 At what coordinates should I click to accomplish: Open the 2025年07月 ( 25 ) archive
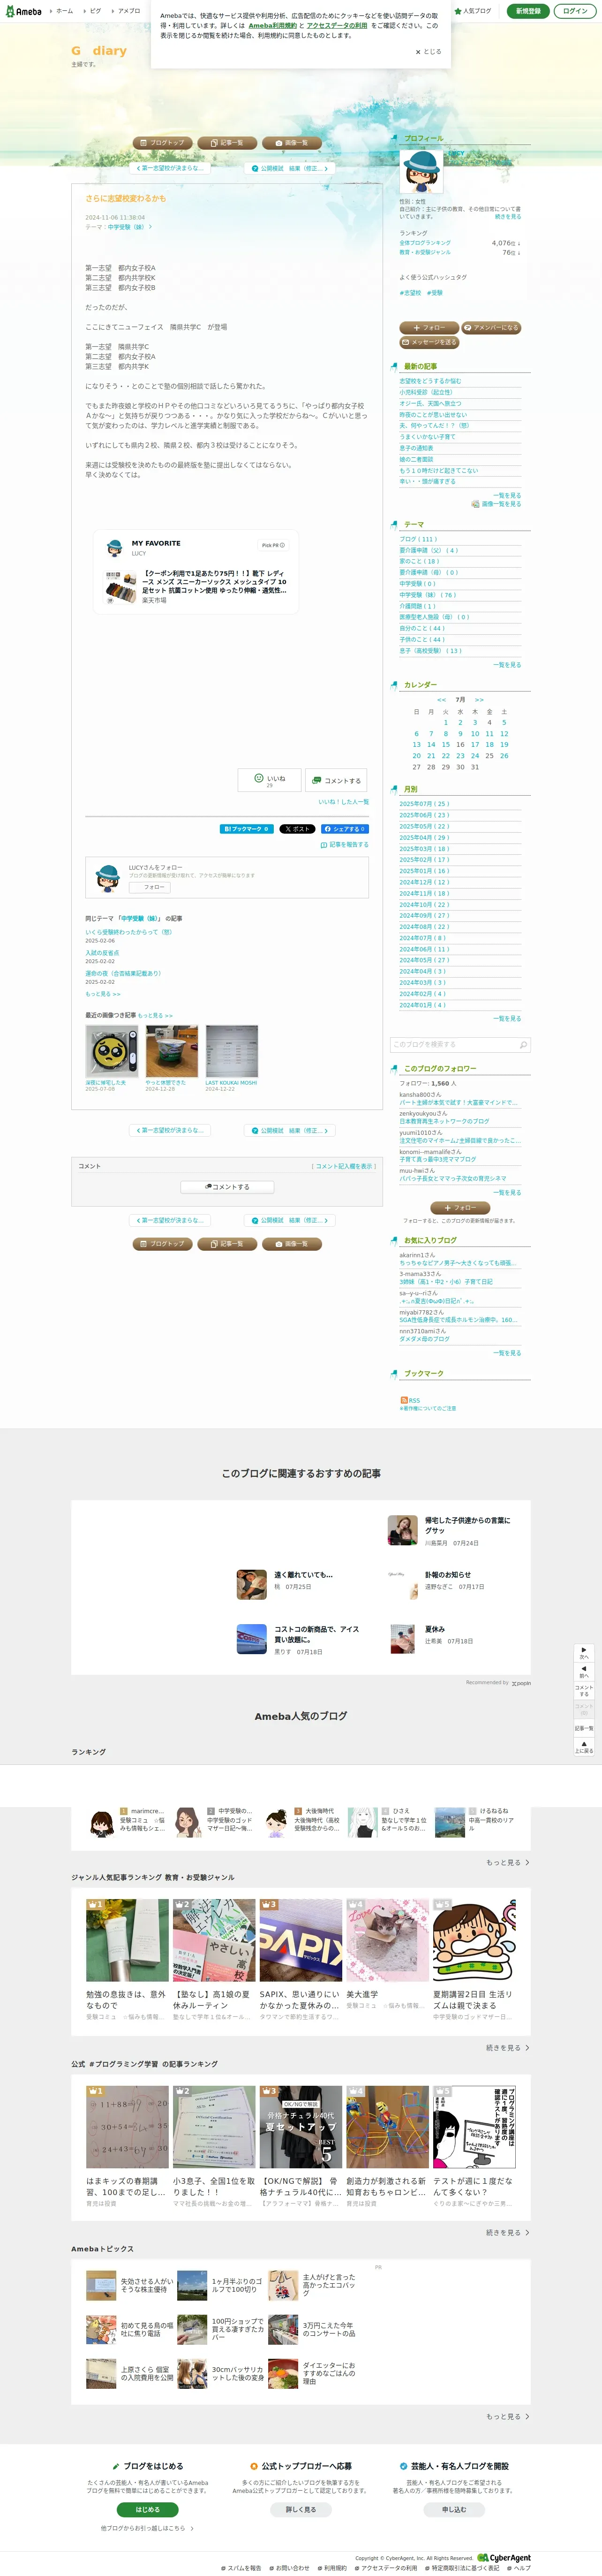[424, 803]
